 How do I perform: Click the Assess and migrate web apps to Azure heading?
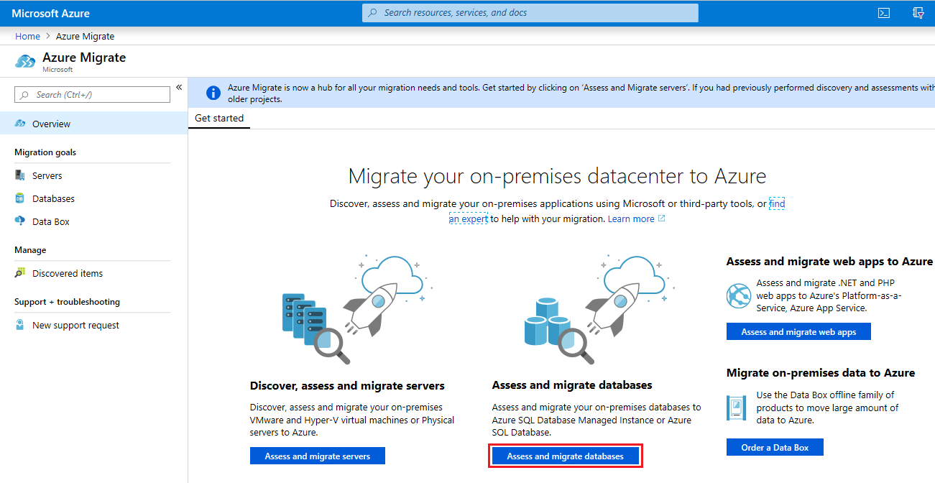coord(829,262)
